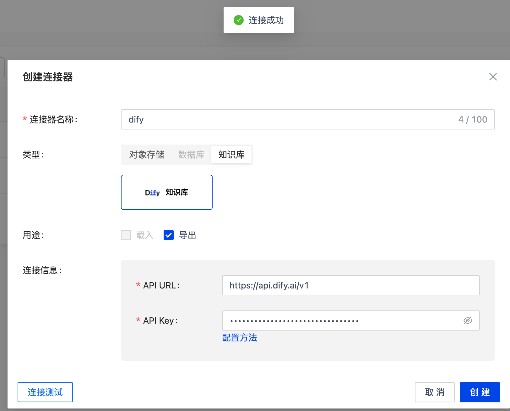Select the 知识库 type tab
This screenshot has width=510, height=411.
pos(231,155)
